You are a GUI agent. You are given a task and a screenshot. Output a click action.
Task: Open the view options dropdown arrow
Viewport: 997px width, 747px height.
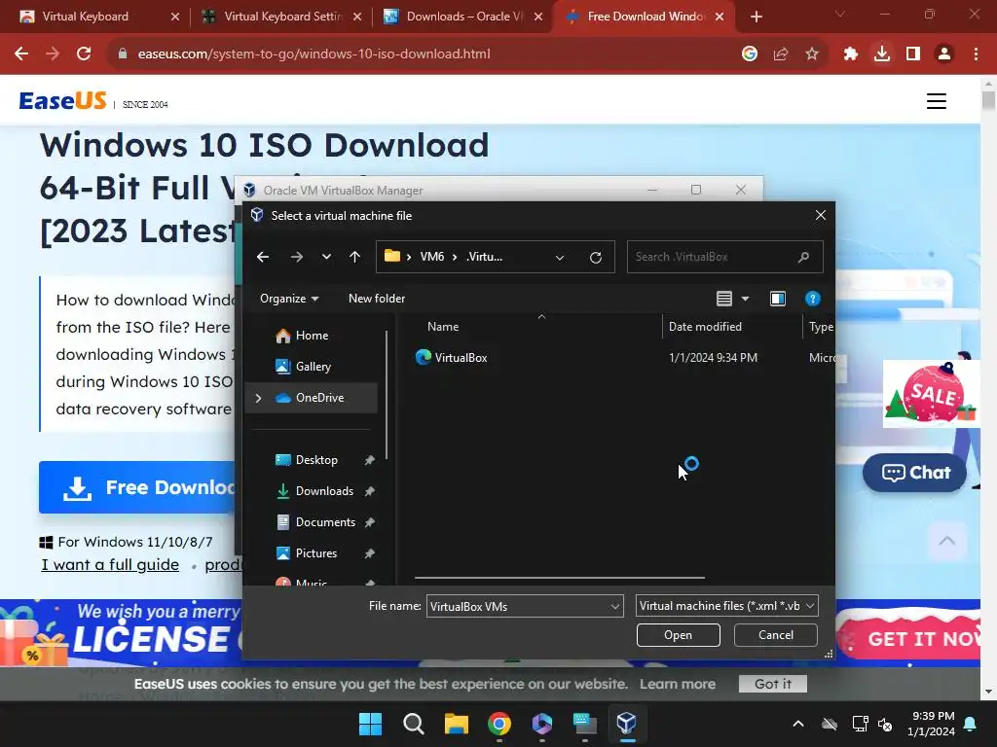(745, 299)
